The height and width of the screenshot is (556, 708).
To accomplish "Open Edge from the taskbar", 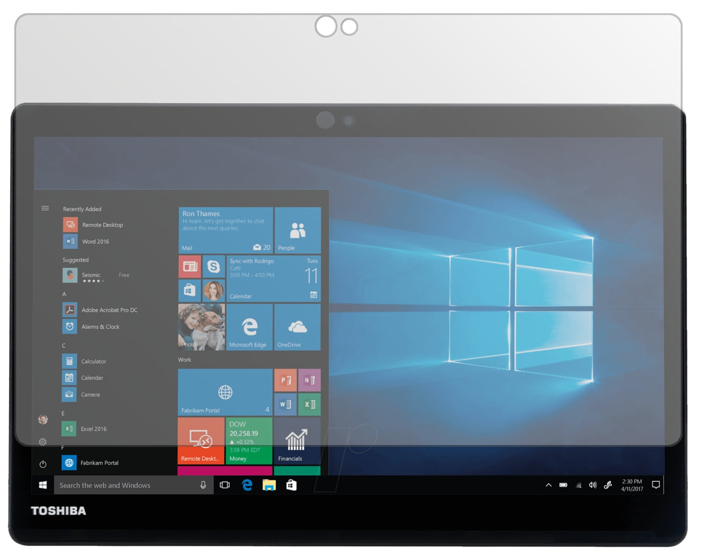I will click(247, 485).
